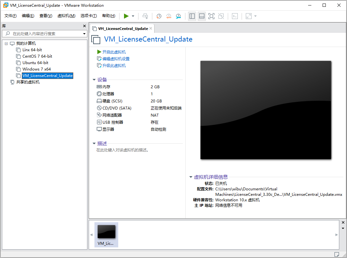Revert to snapshot using the orange arrow icon

pyautogui.click(x=169, y=16)
